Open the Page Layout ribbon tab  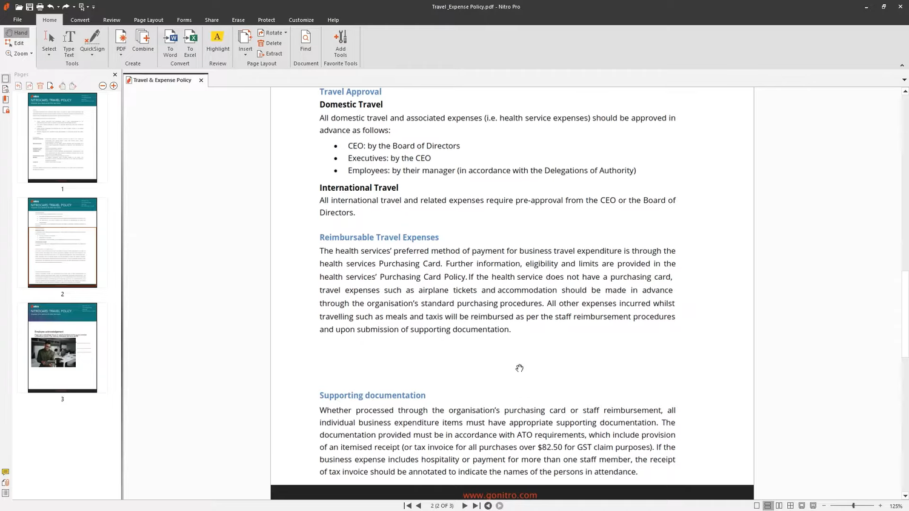point(148,20)
